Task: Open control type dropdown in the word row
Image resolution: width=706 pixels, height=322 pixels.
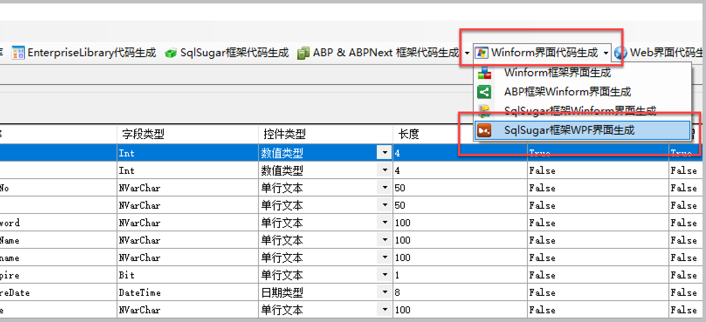Action: [385, 222]
